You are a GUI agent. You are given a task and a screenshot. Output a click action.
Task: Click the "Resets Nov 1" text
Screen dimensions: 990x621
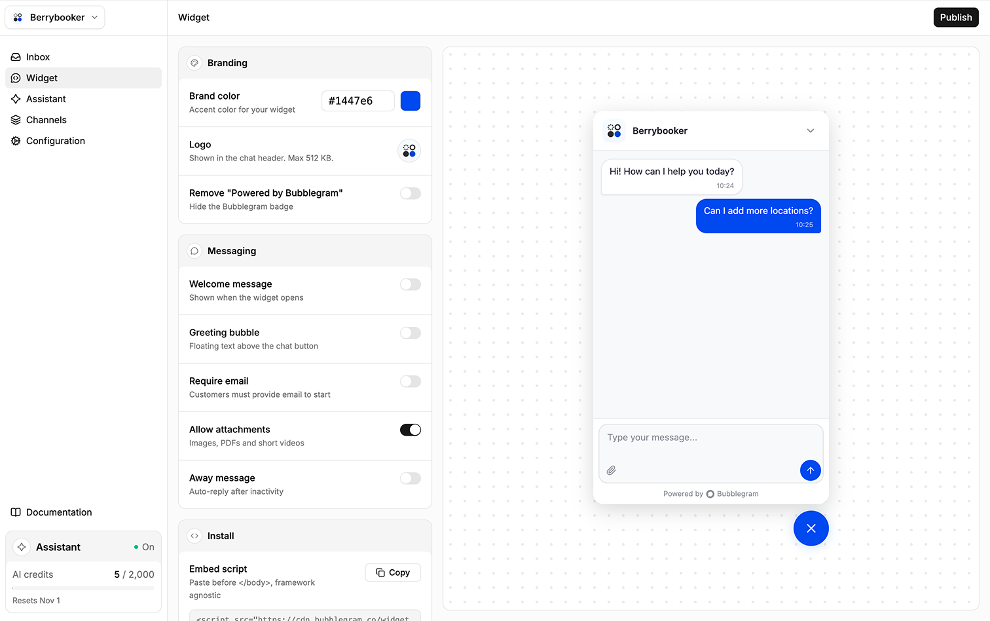36,601
